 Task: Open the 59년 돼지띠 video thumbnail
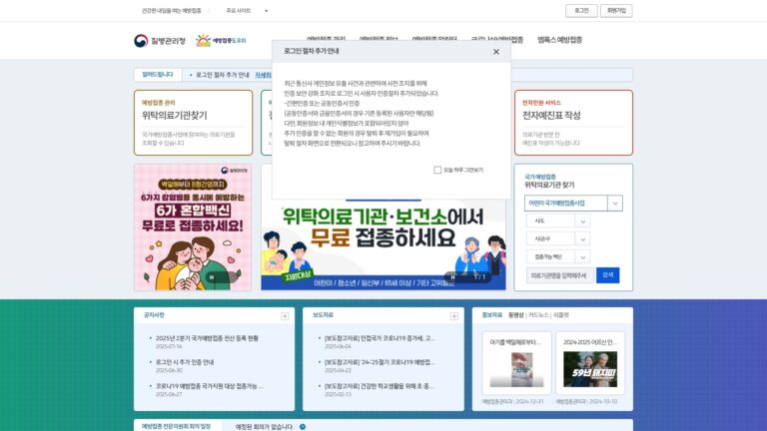(x=590, y=369)
